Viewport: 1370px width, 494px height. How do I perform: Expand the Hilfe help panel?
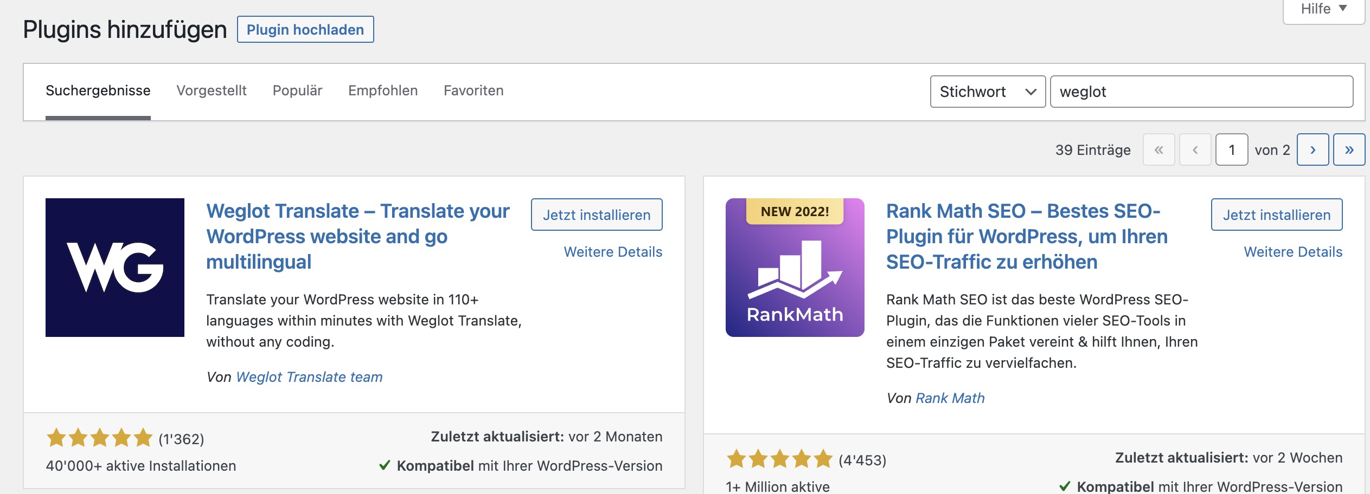(1323, 9)
